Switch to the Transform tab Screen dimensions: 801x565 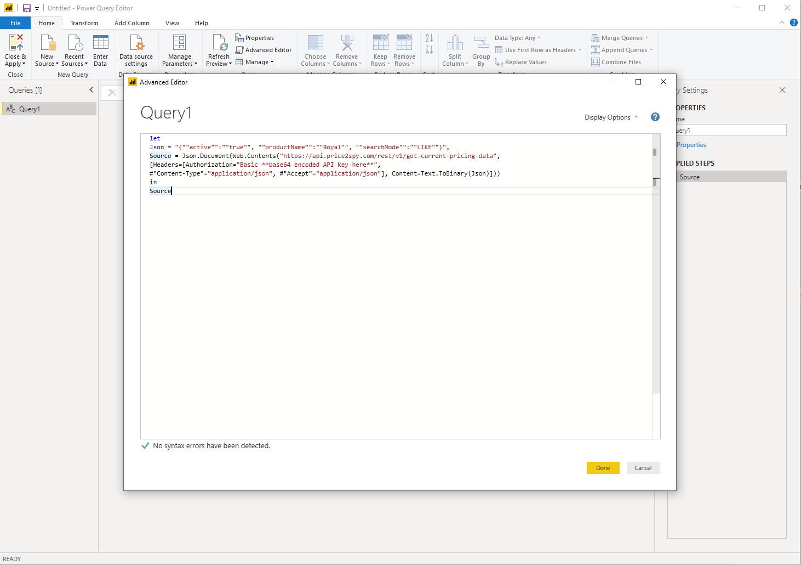(84, 23)
